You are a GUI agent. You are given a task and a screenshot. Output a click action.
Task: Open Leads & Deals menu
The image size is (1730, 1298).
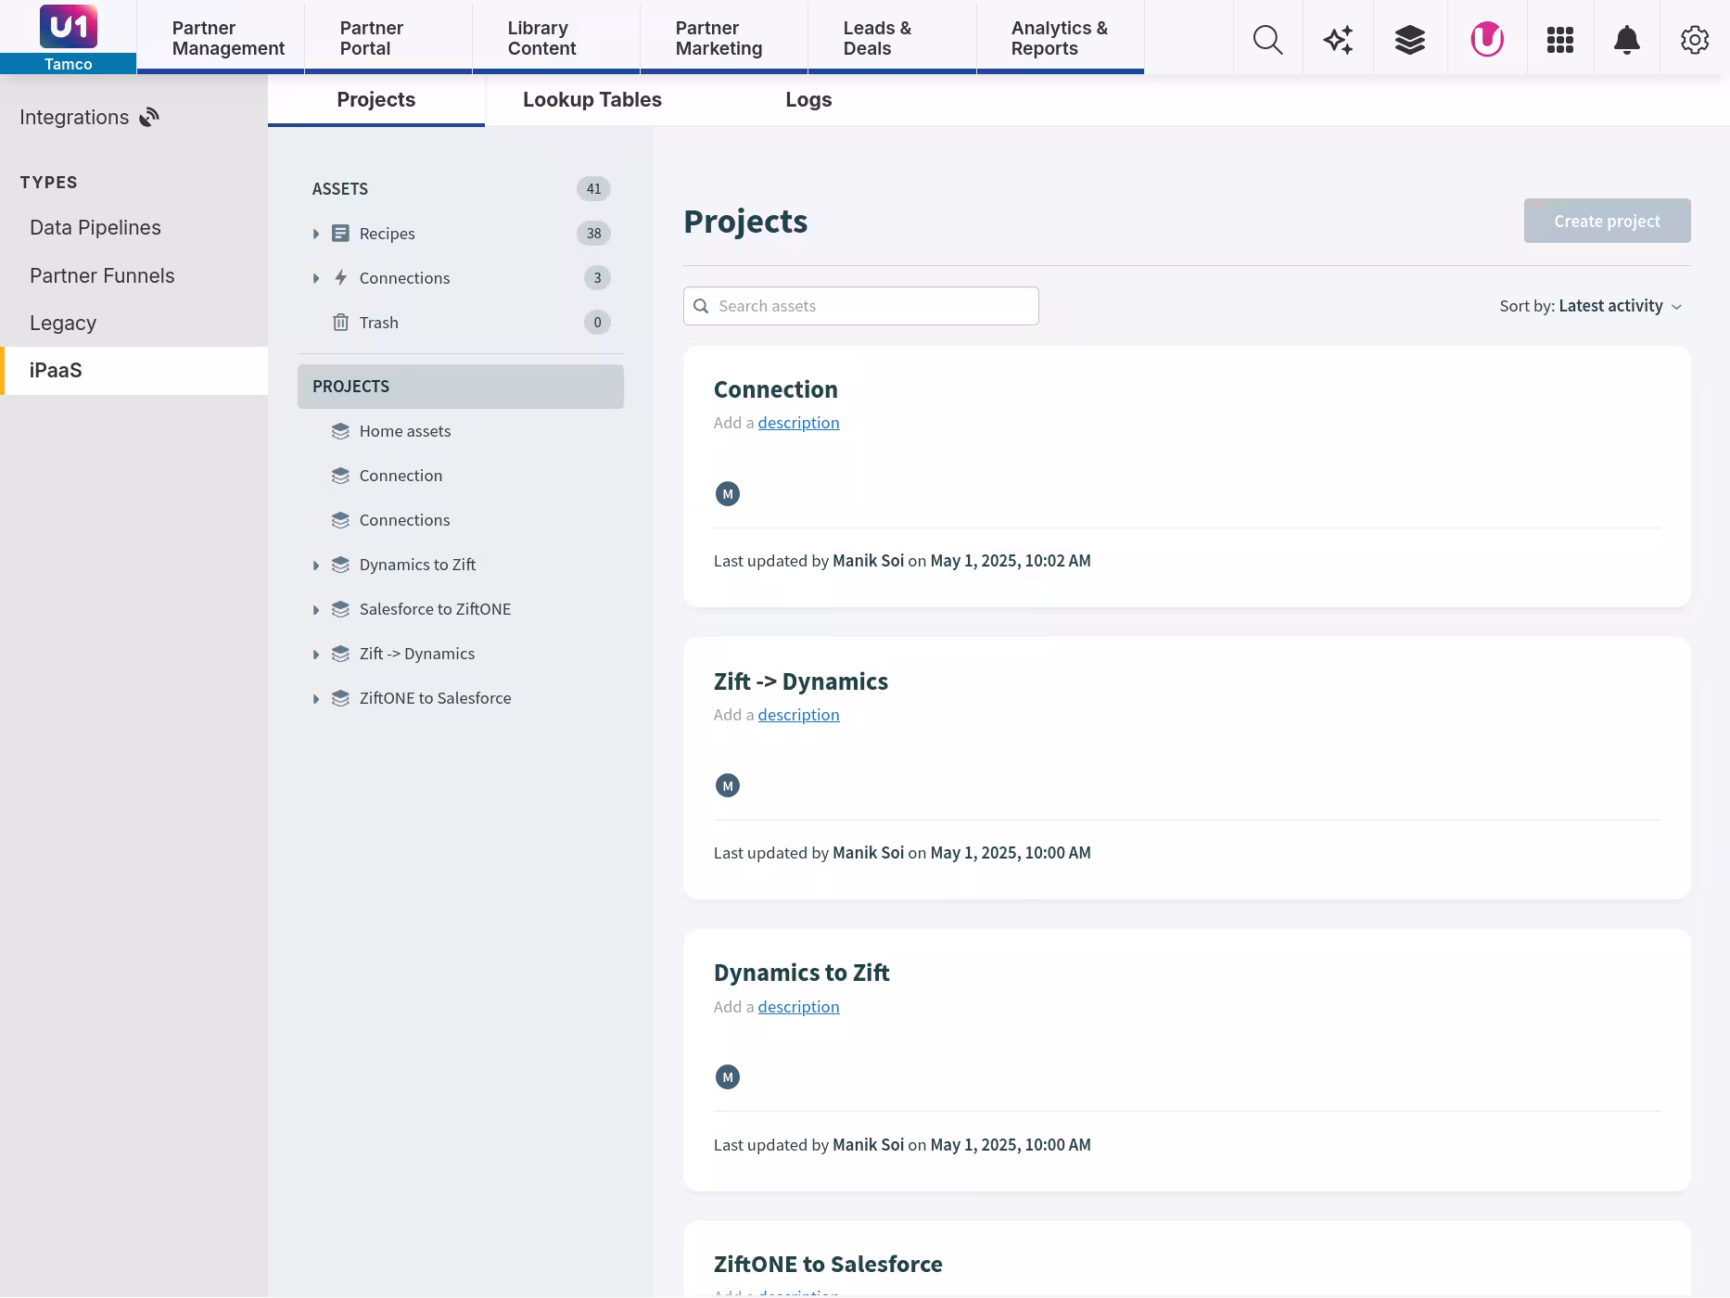[x=892, y=38]
